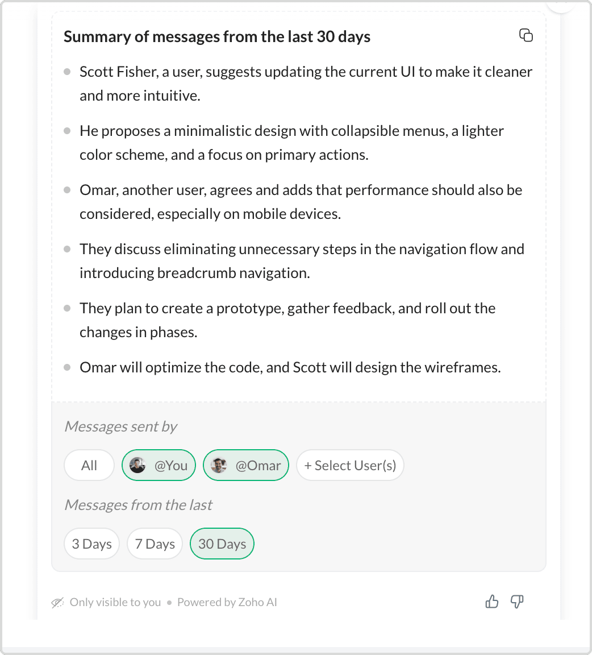
Task: Click the thumbs down feedback icon
Action: point(517,602)
